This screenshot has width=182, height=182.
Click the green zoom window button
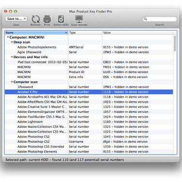[x=15, y=12]
